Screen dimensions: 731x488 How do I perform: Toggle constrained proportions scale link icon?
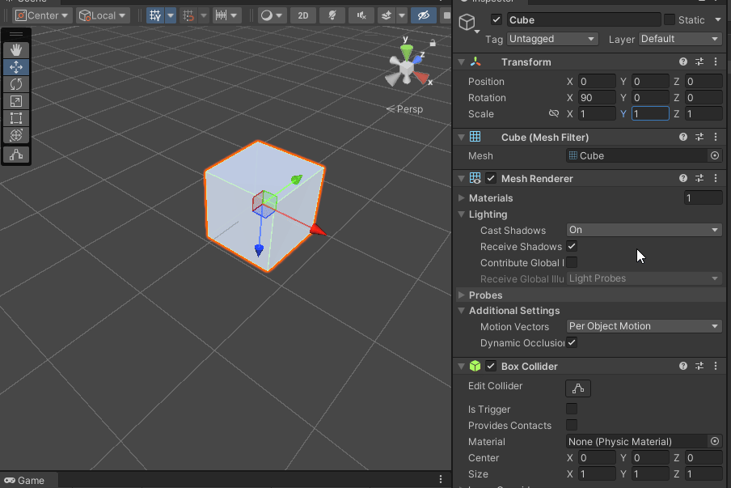[553, 113]
